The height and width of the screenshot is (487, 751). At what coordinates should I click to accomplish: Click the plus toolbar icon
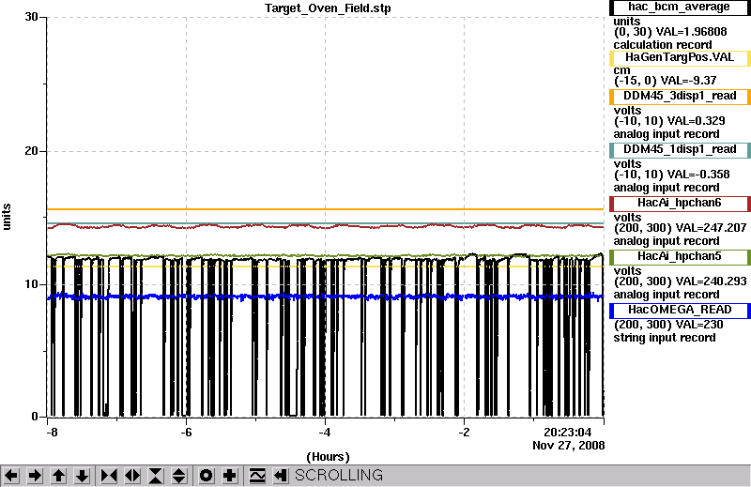(x=229, y=476)
